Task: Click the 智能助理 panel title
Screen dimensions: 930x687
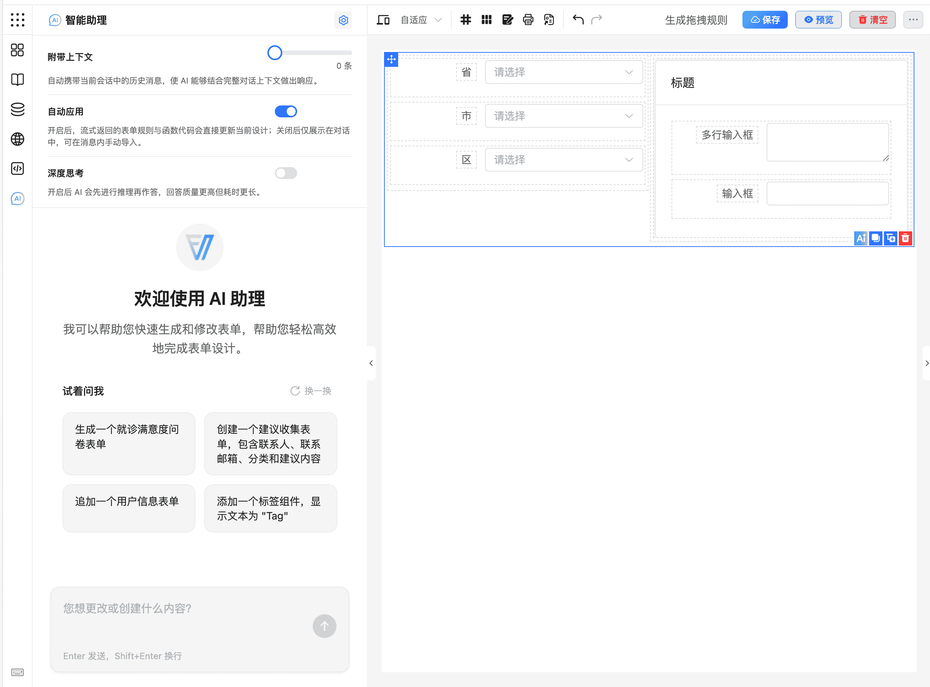Action: (86, 20)
